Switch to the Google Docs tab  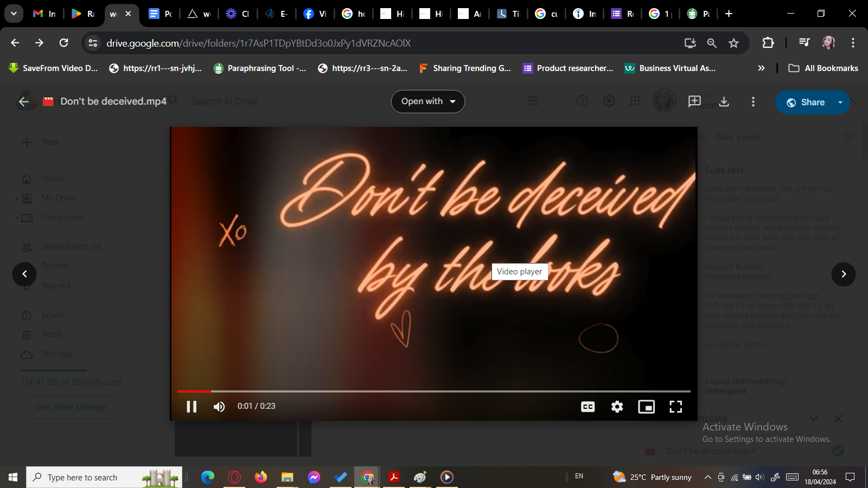point(161,14)
